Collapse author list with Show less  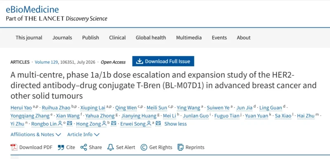tap(176, 124)
